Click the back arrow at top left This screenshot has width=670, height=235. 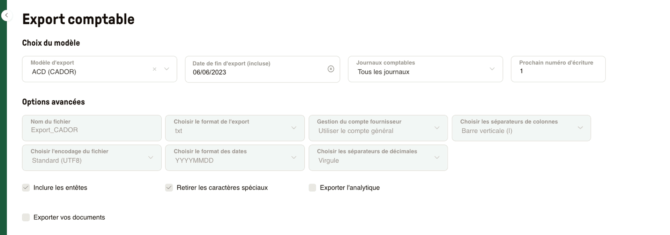pos(7,15)
